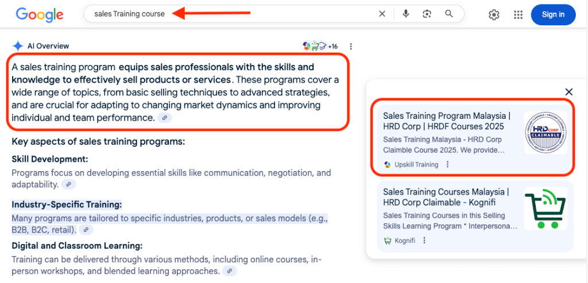Clear the search box with X icon
Screen dimensions: 588x283
pos(382,14)
